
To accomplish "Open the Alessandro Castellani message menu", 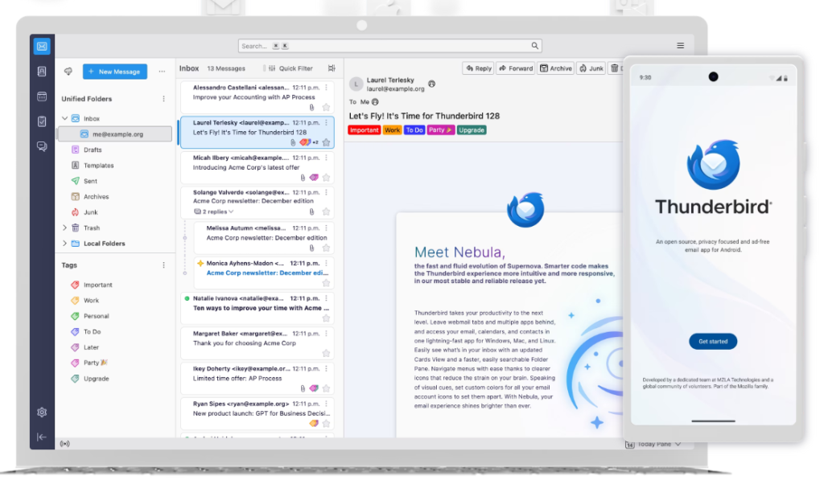I will coord(327,88).
